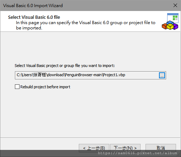Screen dimensions: 181x157
Task: Click the sam0616.pixnet.net watermark link
Action: [137, 153]
